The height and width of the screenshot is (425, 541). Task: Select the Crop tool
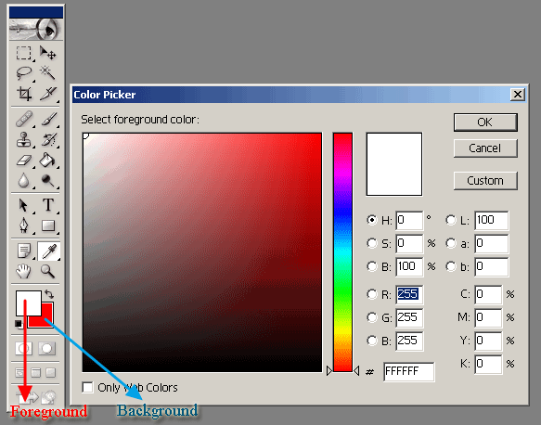(23, 94)
